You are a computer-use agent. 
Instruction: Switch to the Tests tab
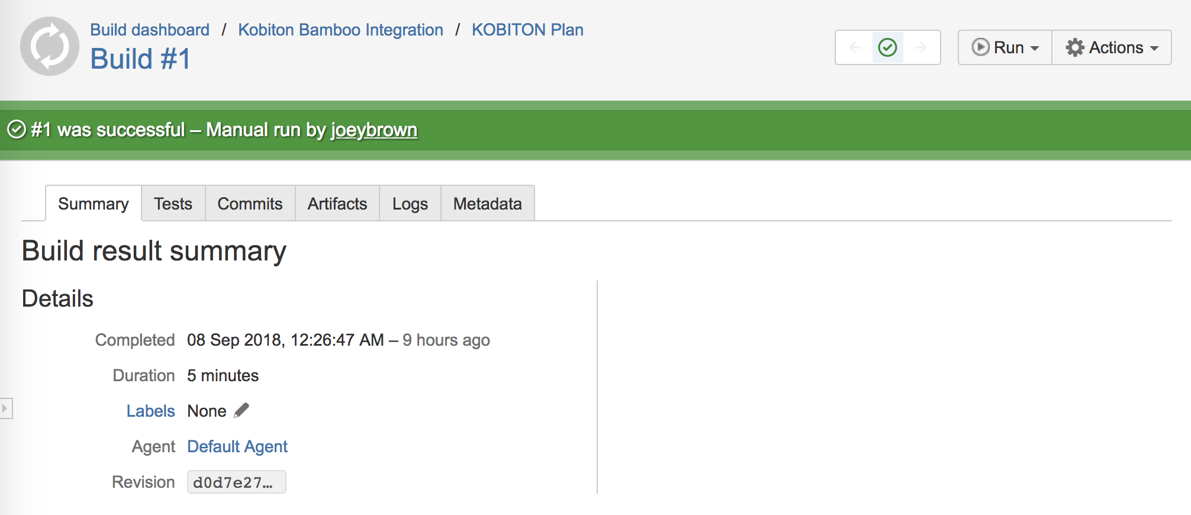[173, 204]
